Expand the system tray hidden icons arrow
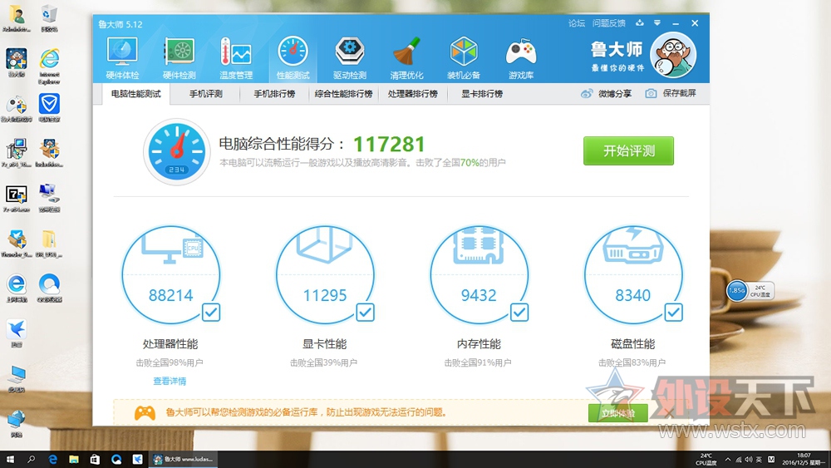Image resolution: width=831 pixels, height=468 pixels. click(x=728, y=460)
